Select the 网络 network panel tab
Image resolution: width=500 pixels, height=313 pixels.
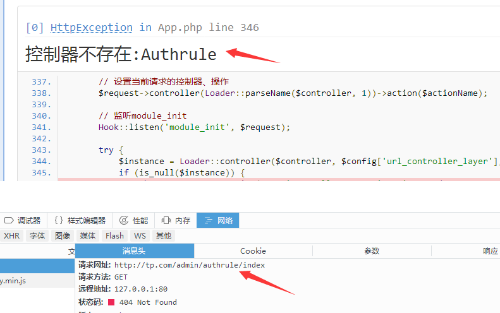coord(218,220)
